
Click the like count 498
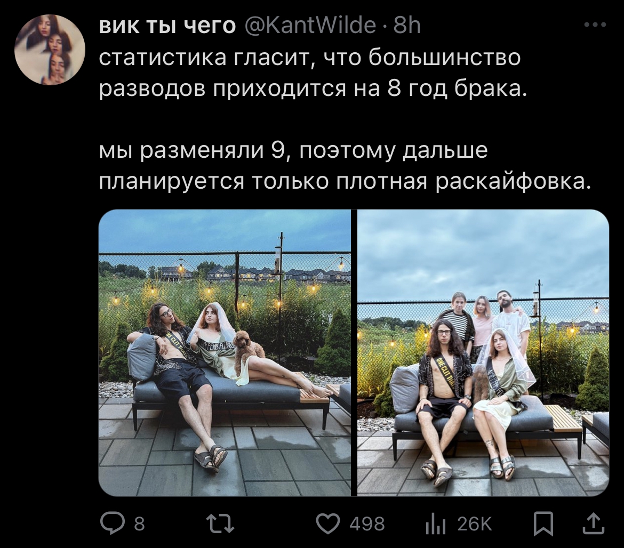coord(367,524)
